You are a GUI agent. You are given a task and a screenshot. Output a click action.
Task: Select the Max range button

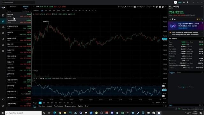(x=72, y=103)
